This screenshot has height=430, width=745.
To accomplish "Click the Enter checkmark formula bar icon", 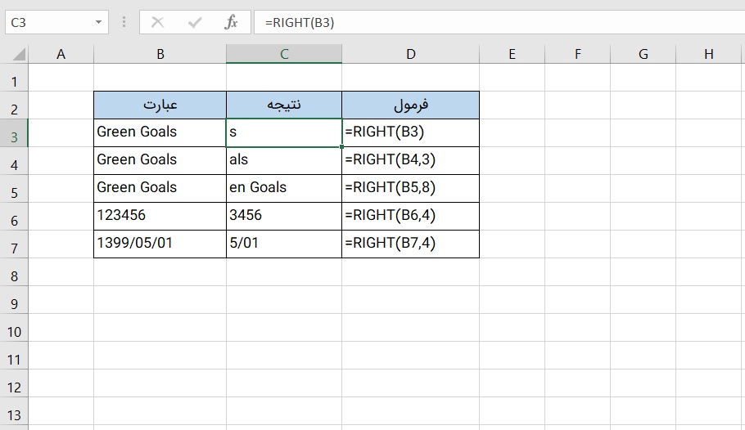I will coord(194,23).
